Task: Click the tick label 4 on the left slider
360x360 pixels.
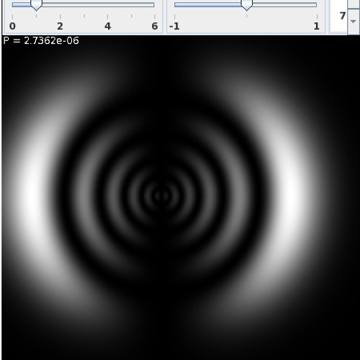Action: coord(107,26)
